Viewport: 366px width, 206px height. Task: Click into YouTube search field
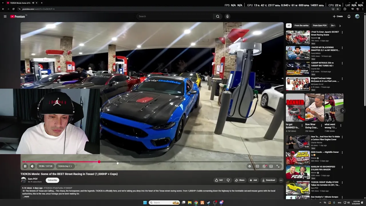(x=175, y=16)
